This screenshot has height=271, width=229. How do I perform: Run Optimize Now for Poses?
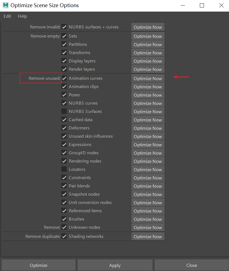[148, 95]
